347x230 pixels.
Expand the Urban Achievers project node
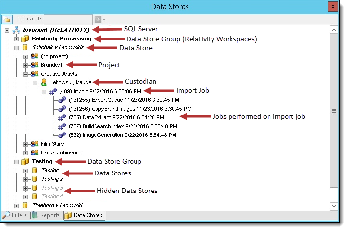25,153
